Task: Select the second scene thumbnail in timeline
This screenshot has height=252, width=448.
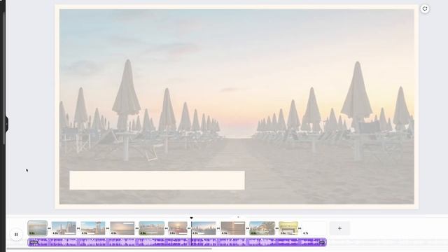Action: coord(64,228)
